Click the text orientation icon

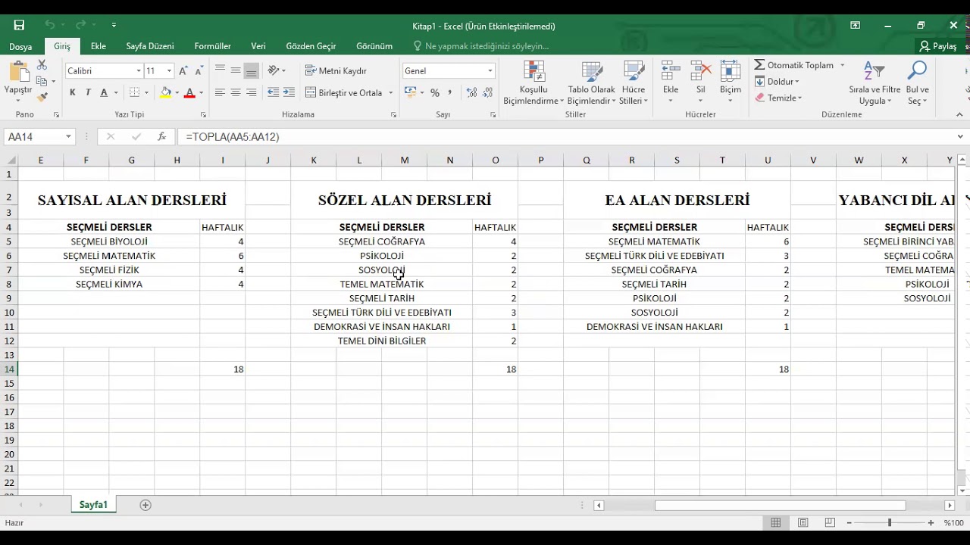[274, 70]
